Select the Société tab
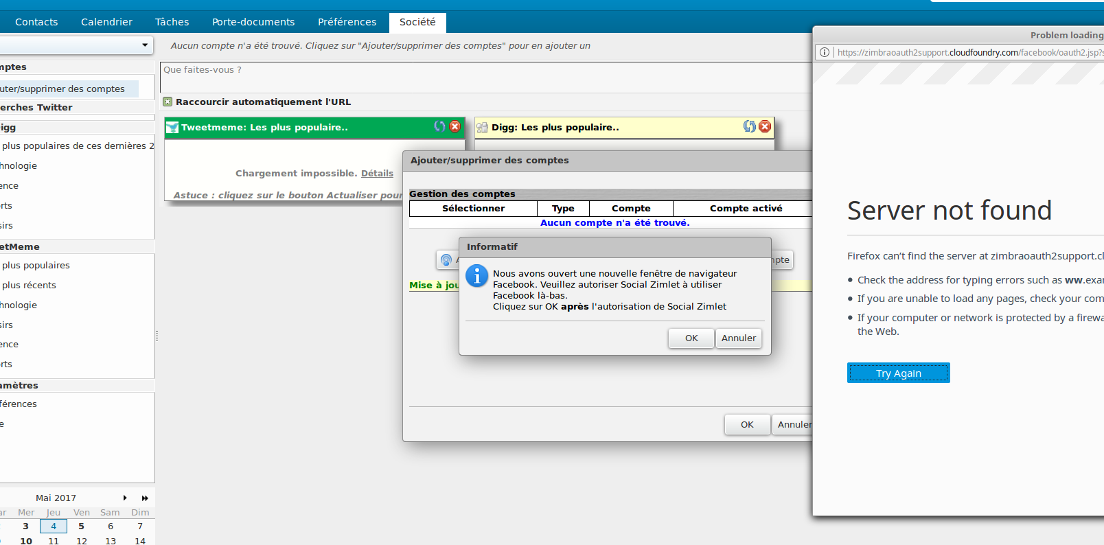The image size is (1104, 545). coord(417,22)
